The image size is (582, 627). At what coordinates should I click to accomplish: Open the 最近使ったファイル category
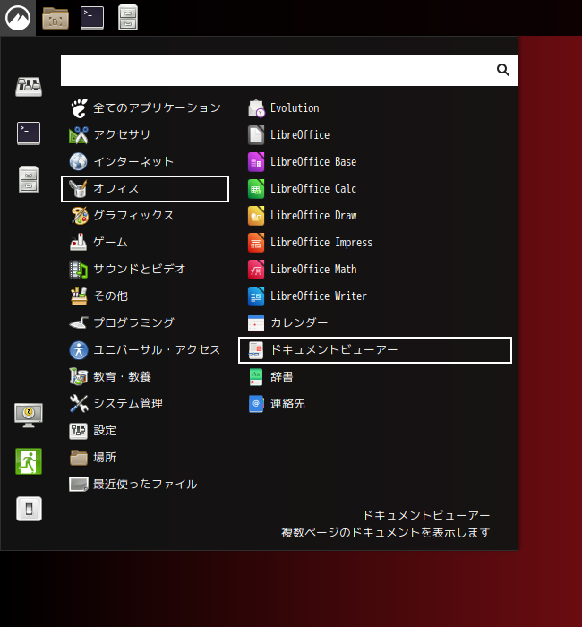point(145,485)
